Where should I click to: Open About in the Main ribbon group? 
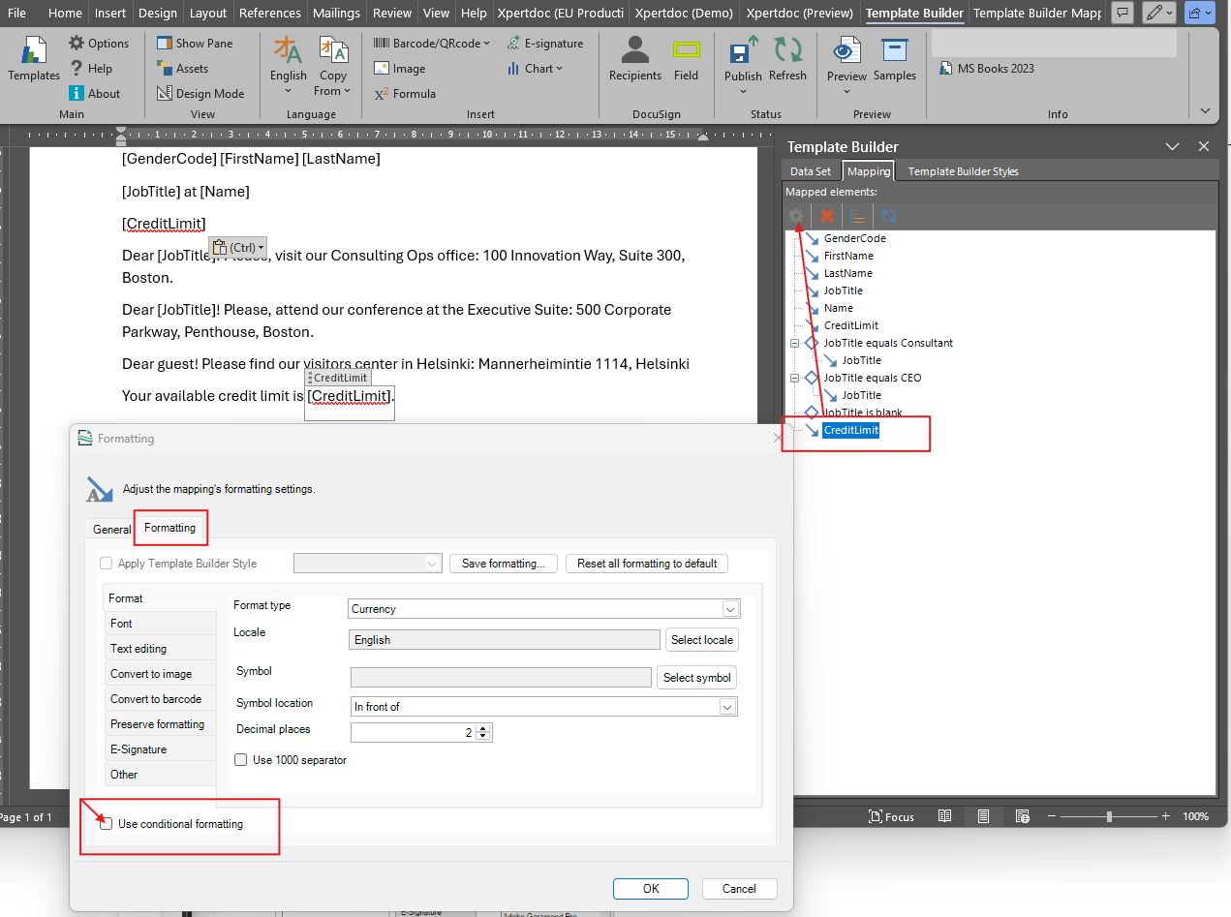pyautogui.click(x=95, y=94)
